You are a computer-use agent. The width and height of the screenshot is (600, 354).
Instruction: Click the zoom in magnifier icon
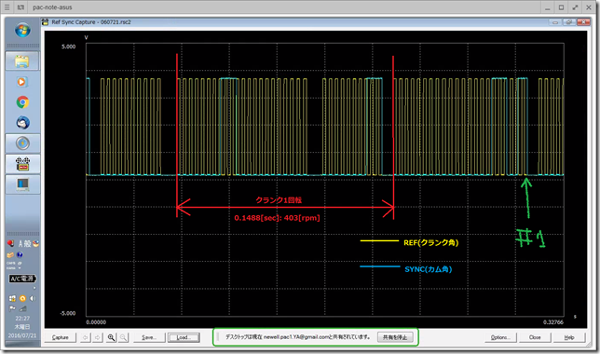(111, 337)
